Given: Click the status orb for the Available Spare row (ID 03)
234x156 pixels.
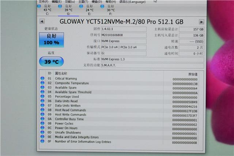Looking at the screenshot, I should 42,87.
